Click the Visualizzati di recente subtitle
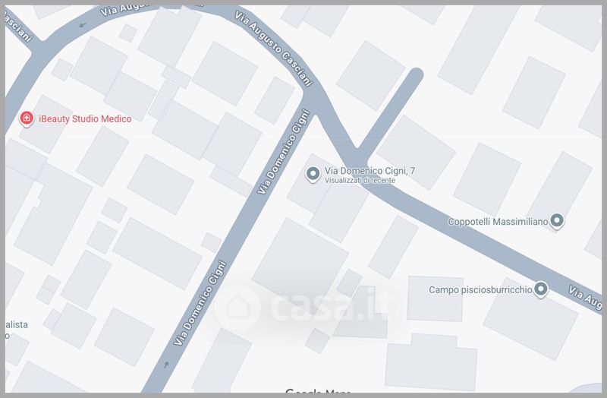The width and height of the screenshot is (607, 398). coord(360,181)
